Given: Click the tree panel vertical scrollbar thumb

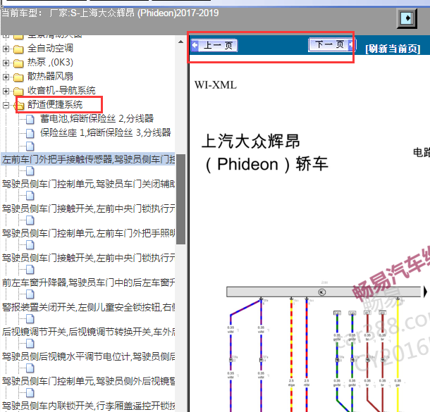Looking at the screenshot, I should [180, 199].
